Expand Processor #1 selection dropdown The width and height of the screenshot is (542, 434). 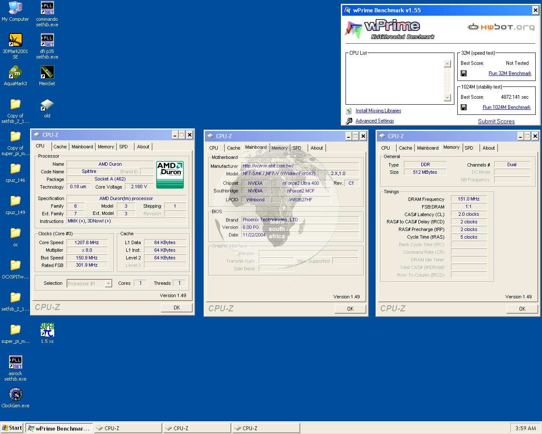click(108, 284)
